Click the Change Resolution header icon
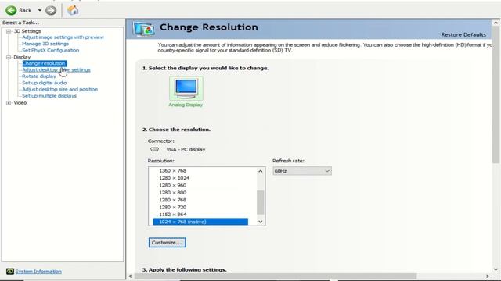Image resolution: width=501 pixels, height=281 pixels. [144, 29]
